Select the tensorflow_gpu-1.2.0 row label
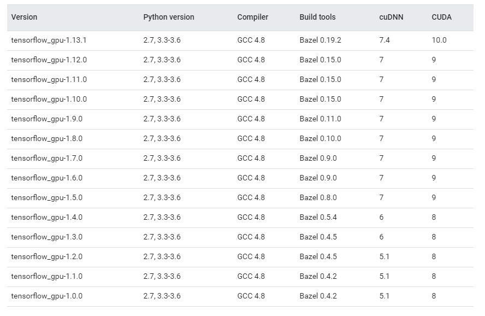Image resolution: width=485 pixels, height=316 pixels. [x=46, y=257]
